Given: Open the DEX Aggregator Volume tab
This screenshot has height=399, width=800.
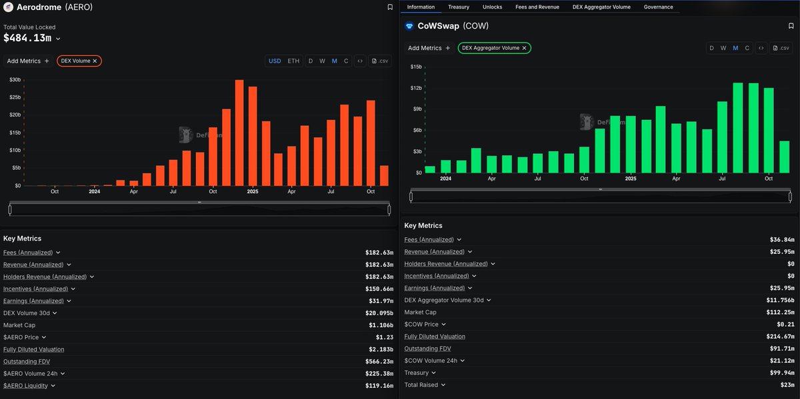Looking at the screenshot, I should 601,7.
